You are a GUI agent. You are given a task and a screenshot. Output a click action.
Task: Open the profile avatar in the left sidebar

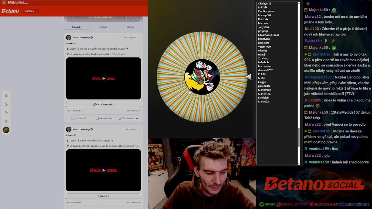pyautogui.click(x=6, y=130)
